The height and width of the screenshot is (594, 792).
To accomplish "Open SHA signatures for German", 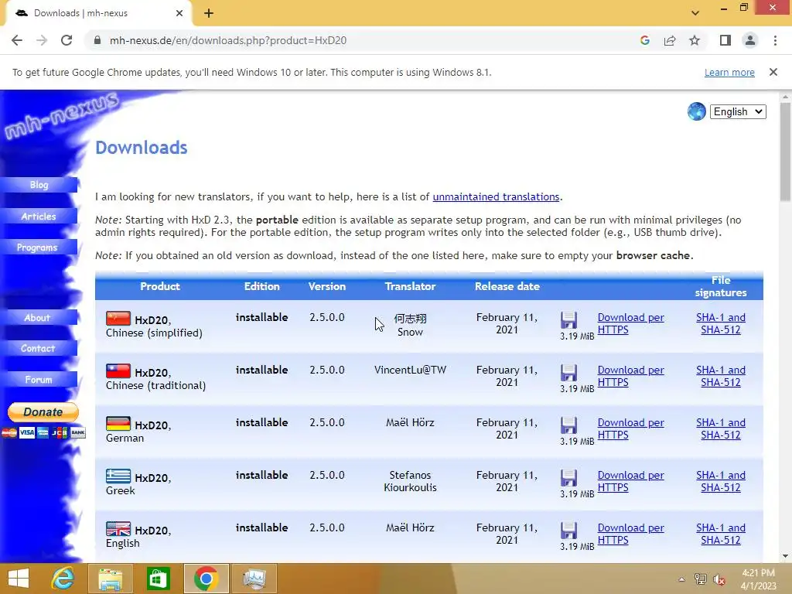I will click(x=721, y=428).
